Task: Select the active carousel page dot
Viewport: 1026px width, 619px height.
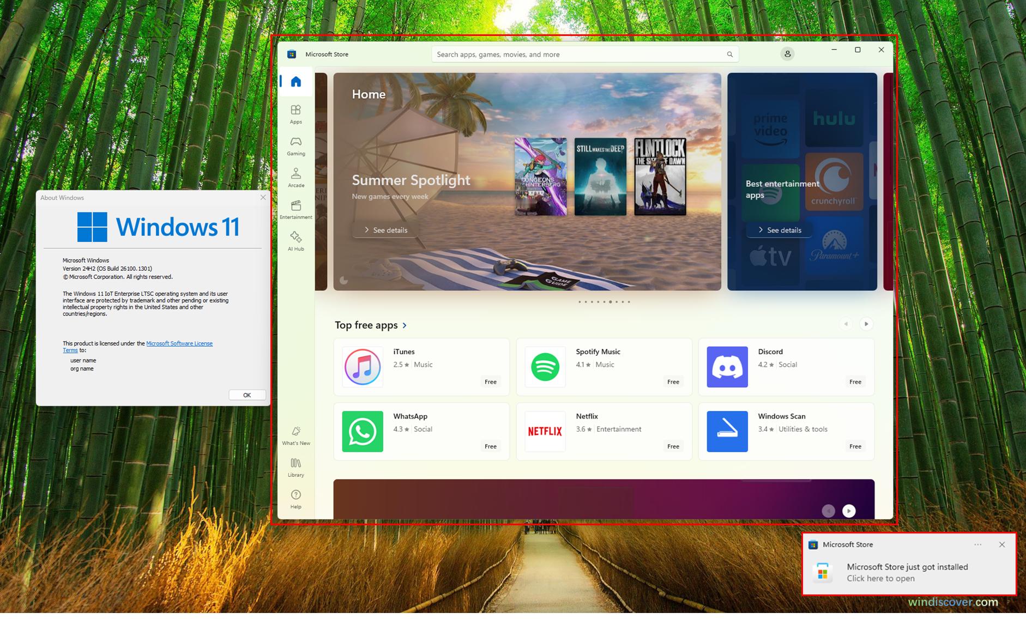Action: click(610, 302)
